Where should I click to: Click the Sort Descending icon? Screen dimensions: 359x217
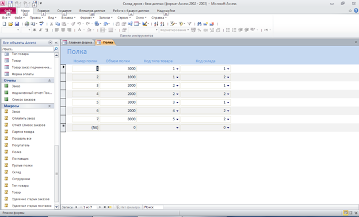coord(162,24)
